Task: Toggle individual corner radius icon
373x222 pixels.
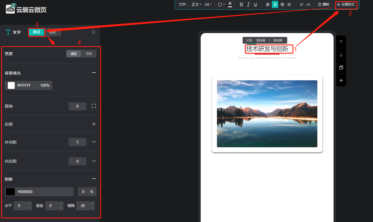Action: tap(94, 106)
